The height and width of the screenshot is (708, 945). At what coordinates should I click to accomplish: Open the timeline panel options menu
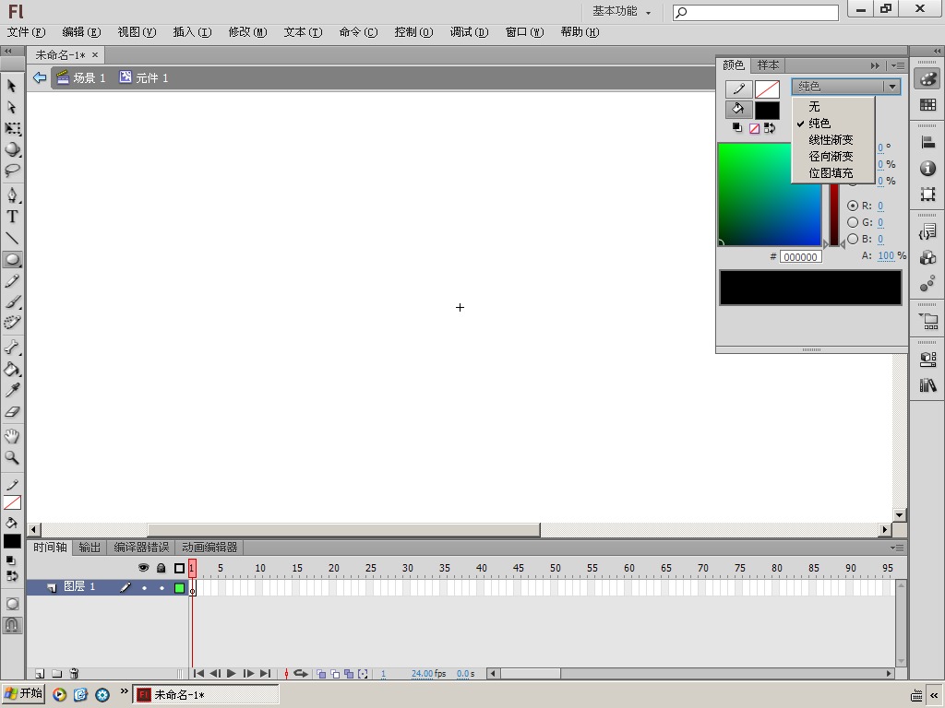897,548
